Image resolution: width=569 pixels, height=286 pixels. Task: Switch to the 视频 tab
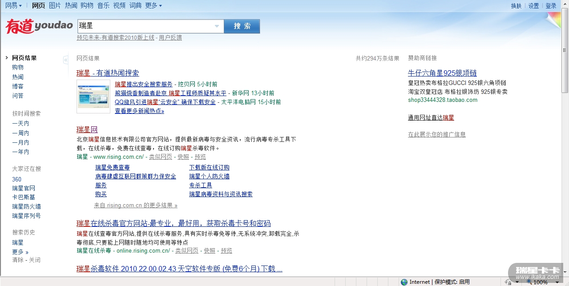coord(119,5)
